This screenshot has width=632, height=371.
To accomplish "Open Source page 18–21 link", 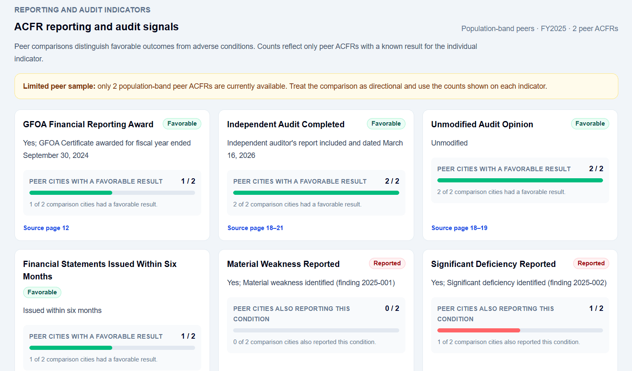I will 255,228.
